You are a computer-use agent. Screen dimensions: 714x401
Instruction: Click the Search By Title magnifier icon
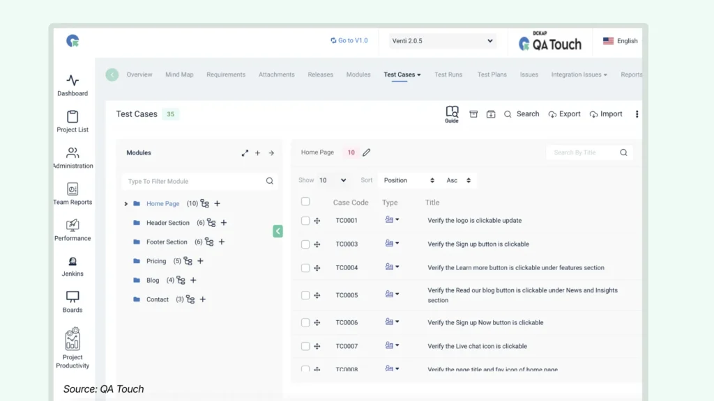click(623, 152)
